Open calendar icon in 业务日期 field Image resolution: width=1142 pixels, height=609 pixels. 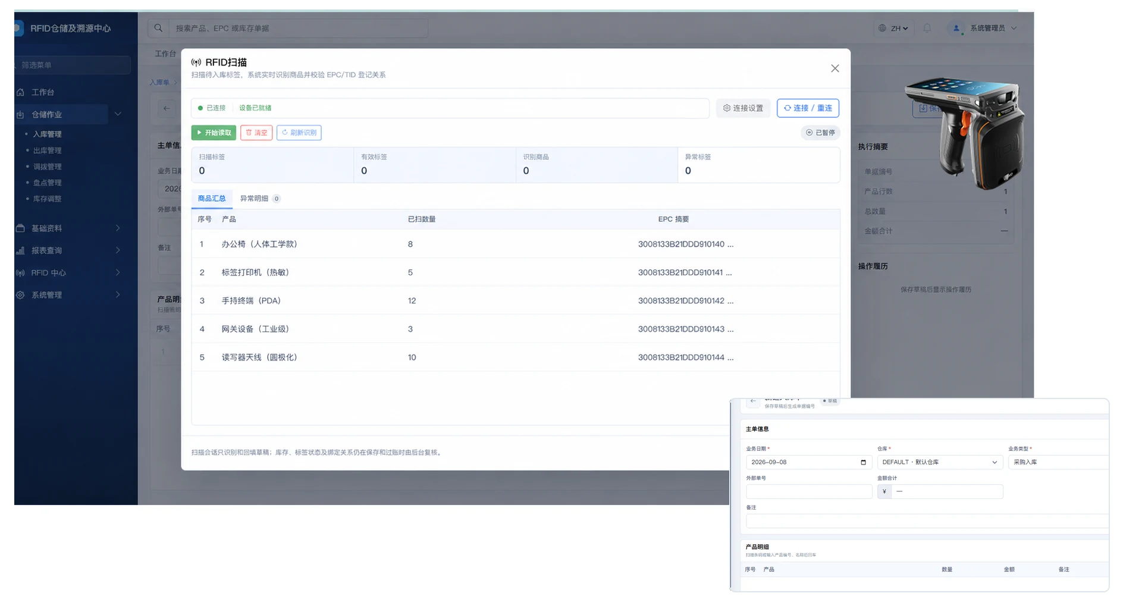pos(863,462)
